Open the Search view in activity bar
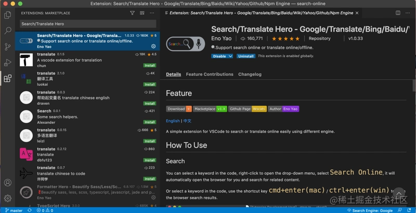The width and height of the screenshot is (416, 213). (x=8, y=31)
